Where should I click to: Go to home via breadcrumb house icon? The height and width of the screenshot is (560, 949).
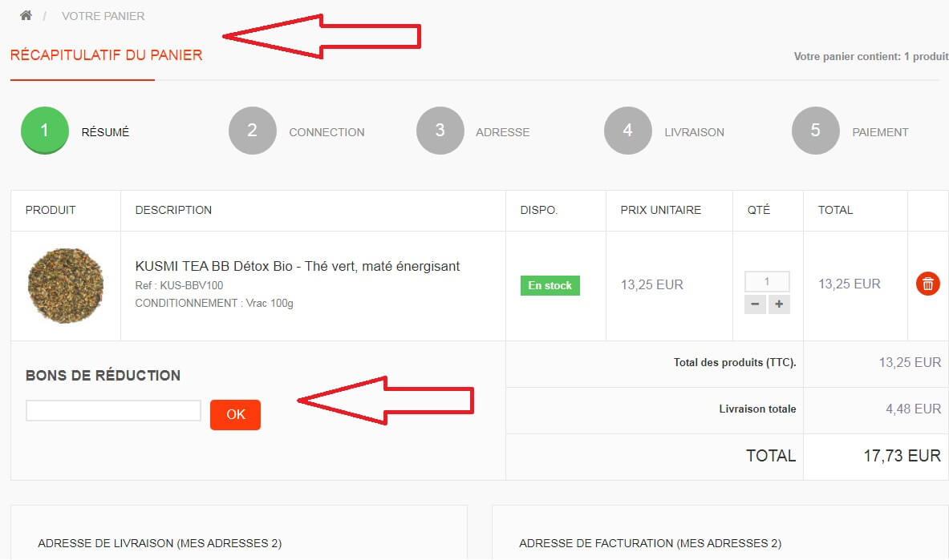point(26,16)
